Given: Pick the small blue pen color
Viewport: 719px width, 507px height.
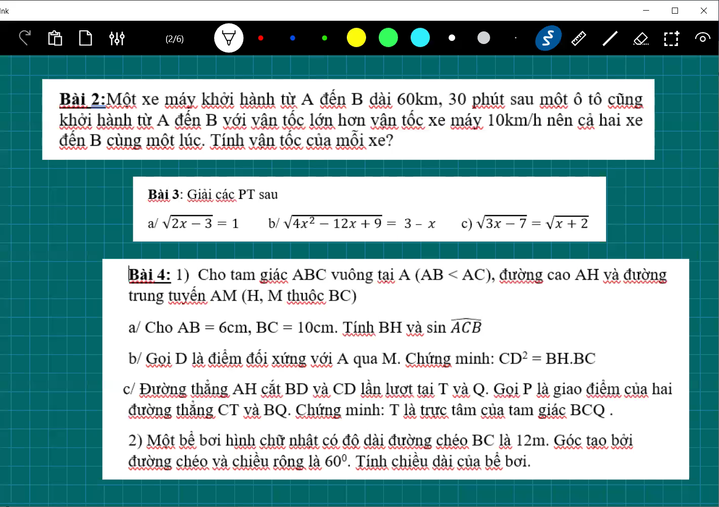Looking at the screenshot, I should point(293,37).
